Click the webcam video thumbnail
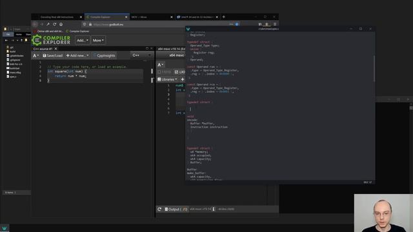Viewport: 413px width, 232px height. 383,213
